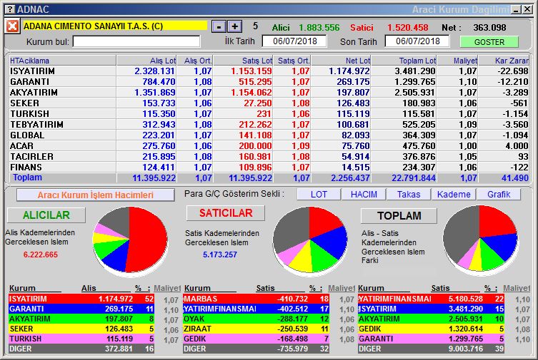Select the AKYATIRIM row in top table
Image resolution: width=538 pixels, height=360 pixels.
tap(269, 93)
